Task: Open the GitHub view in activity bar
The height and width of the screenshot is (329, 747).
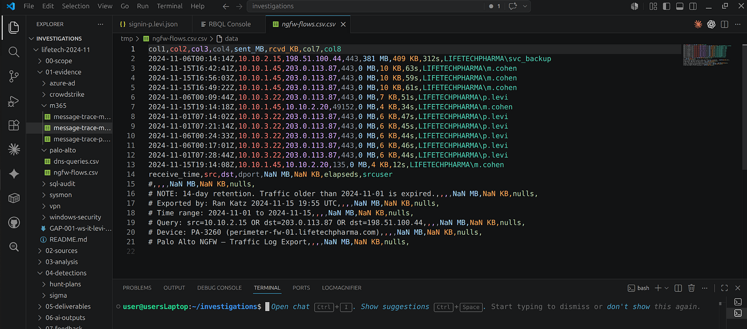Action: 14,223
